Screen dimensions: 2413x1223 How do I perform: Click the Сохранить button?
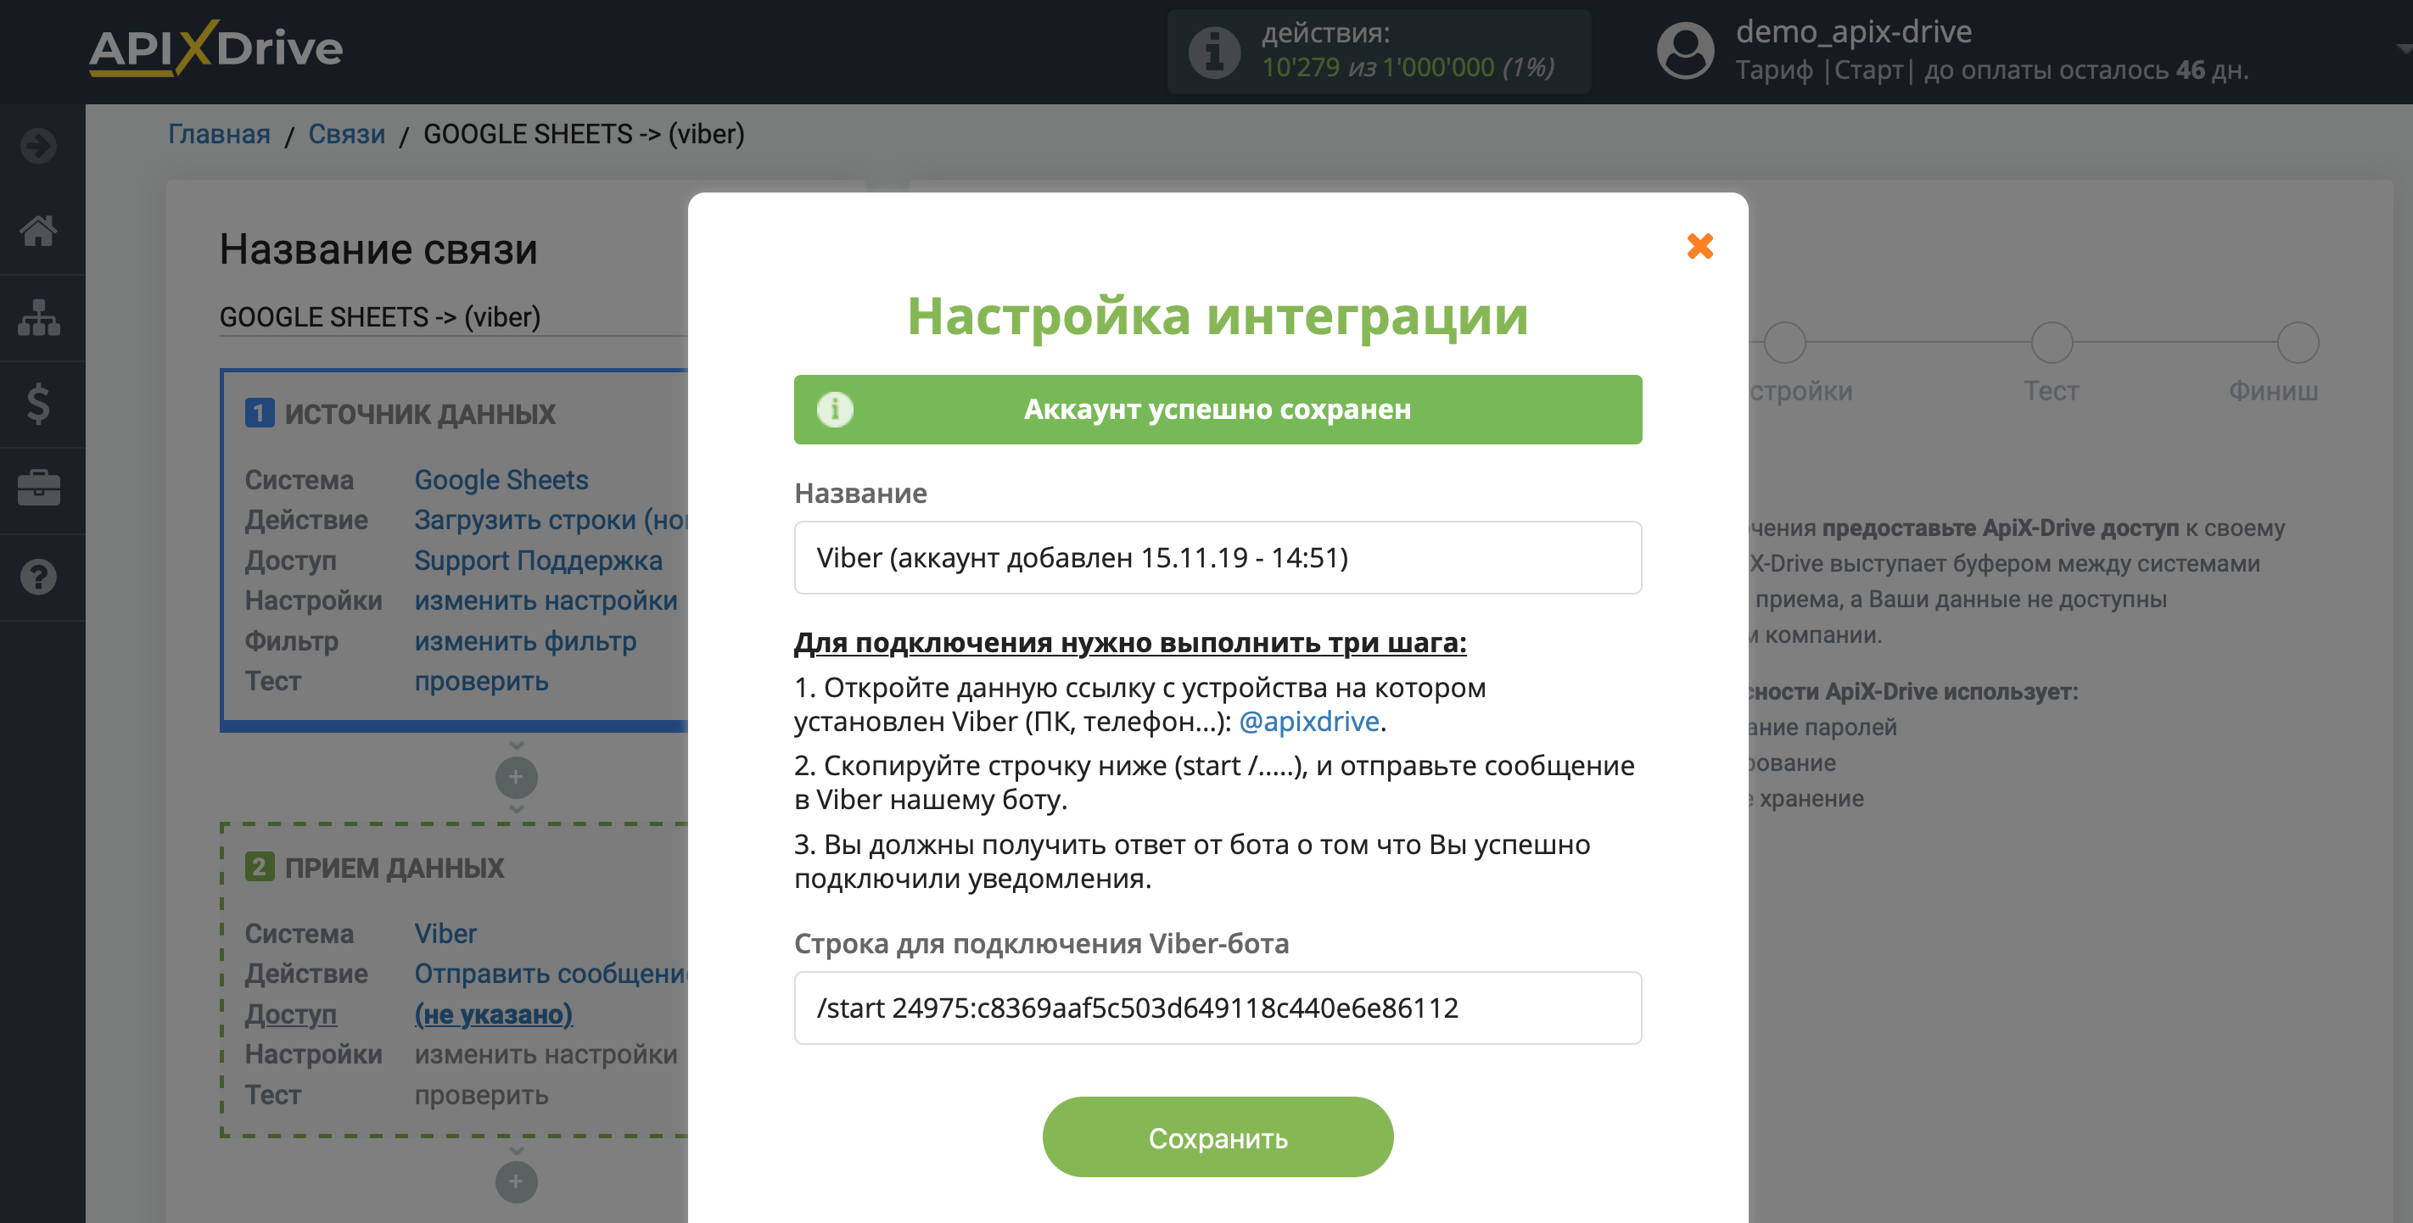tap(1218, 1138)
